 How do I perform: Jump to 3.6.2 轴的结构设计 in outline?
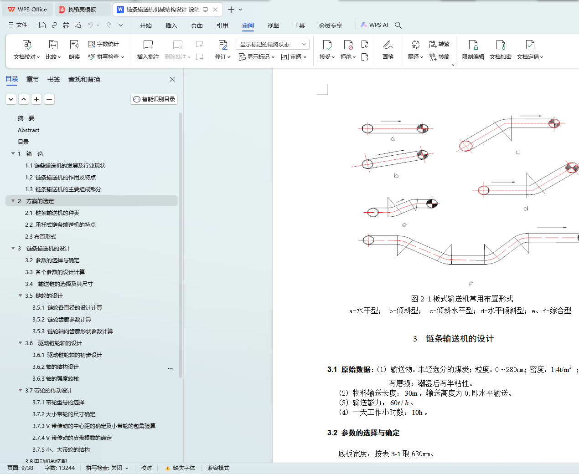(56, 367)
